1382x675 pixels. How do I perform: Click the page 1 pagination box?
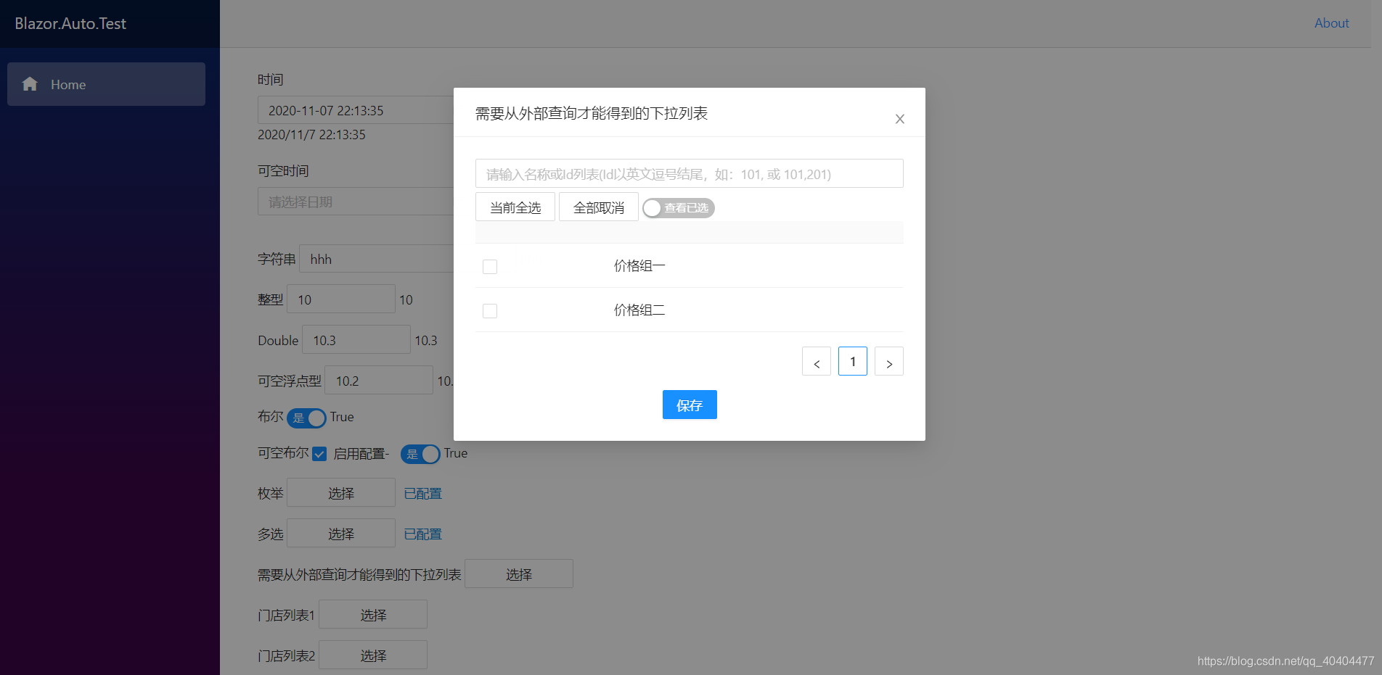852,361
